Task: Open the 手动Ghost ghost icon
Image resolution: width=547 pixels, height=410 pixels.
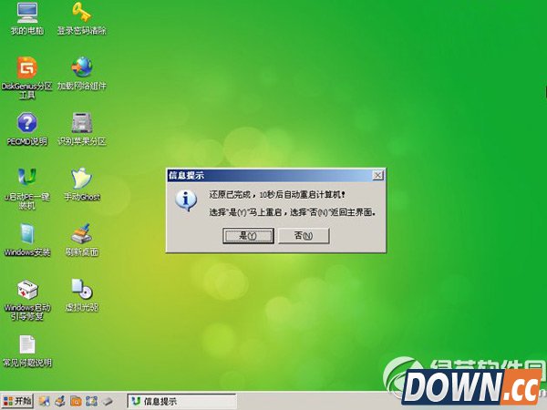Action: tap(82, 184)
